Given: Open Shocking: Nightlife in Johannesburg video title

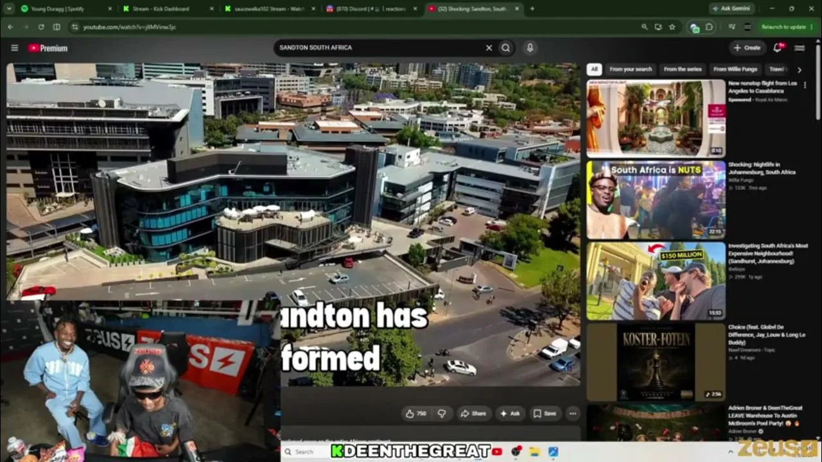Looking at the screenshot, I should (762, 169).
